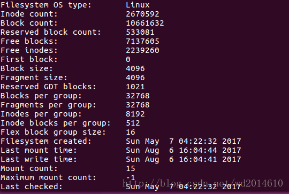The image size is (289, 194).
Task: Click the 'Reserved block count:' label
Action: tap(51, 32)
